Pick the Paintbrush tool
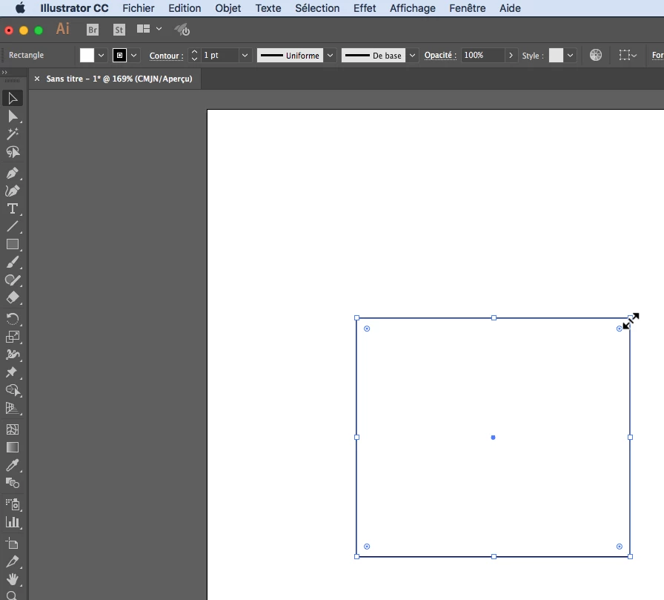 (x=13, y=263)
